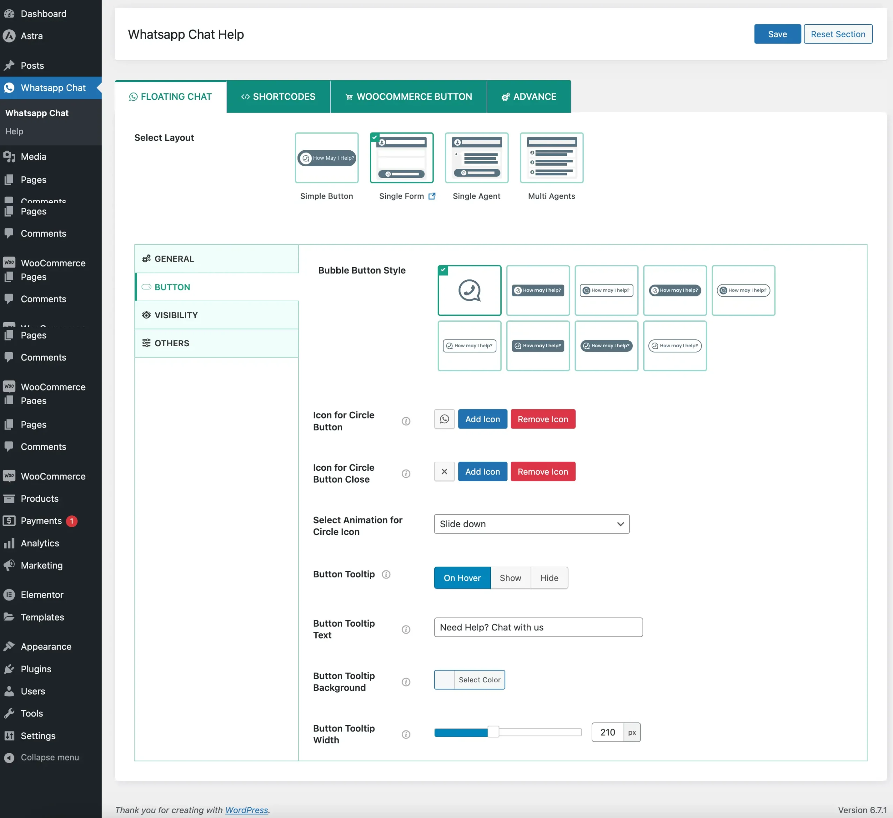Click Remove Icon for Circle Button Close
The width and height of the screenshot is (893, 818).
pos(543,472)
